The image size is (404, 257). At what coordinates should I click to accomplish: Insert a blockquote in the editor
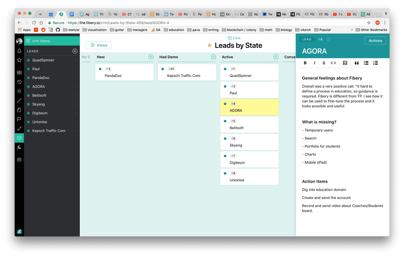(x=356, y=63)
